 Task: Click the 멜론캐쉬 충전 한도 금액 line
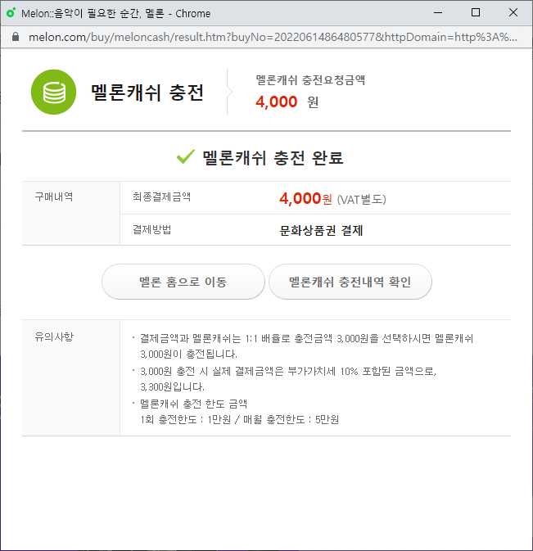pos(193,404)
